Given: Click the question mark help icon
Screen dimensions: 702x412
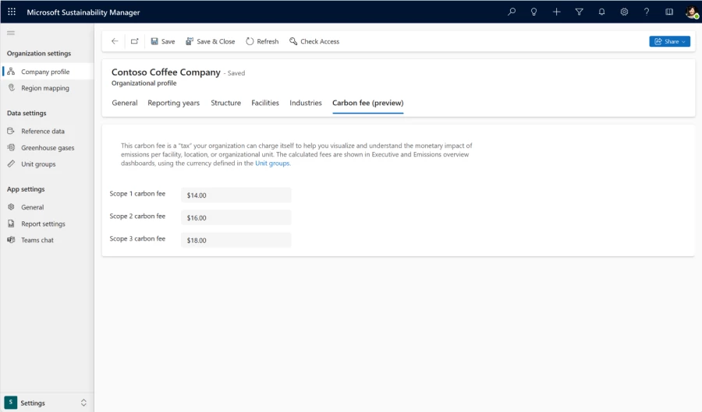Looking at the screenshot, I should (647, 12).
